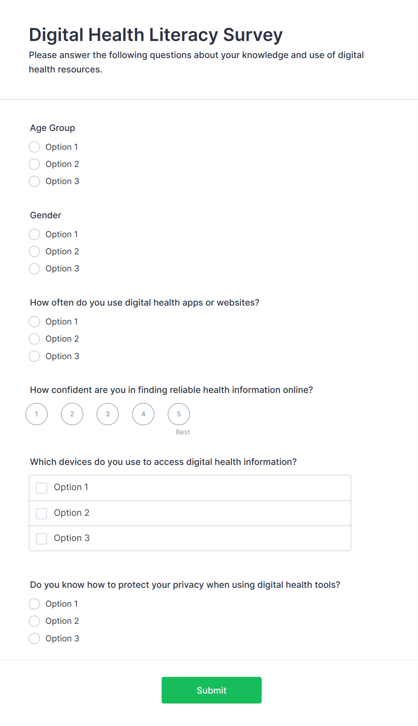The height and width of the screenshot is (726, 418).
Task: Click the green Submit button
Action: coord(212,690)
